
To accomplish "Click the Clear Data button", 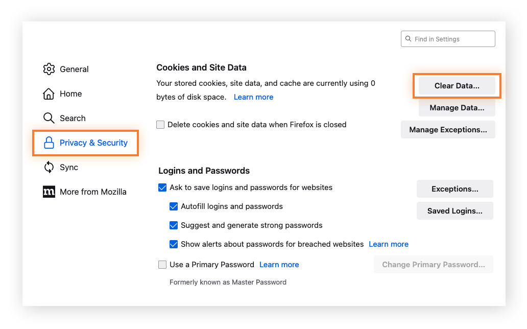I will click(x=456, y=86).
